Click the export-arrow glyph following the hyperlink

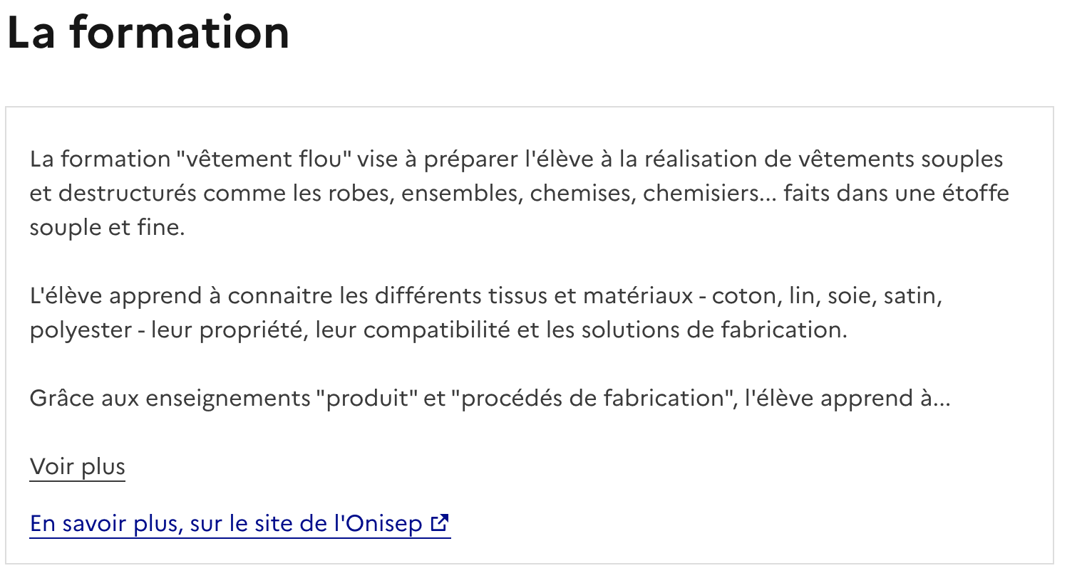440,522
